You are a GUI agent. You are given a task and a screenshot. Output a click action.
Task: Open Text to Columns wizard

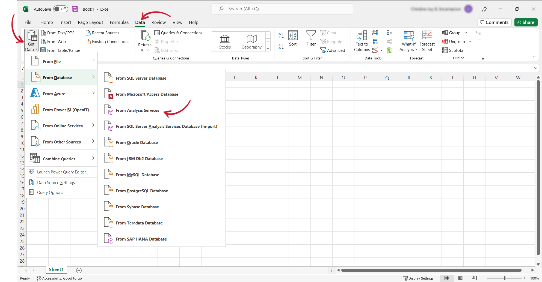(x=362, y=41)
